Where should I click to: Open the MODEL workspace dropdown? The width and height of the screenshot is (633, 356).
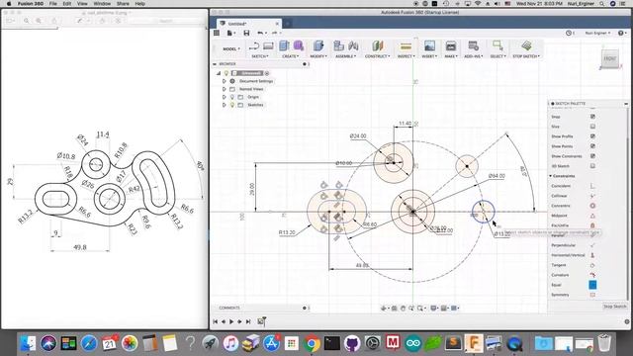point(231,48)
